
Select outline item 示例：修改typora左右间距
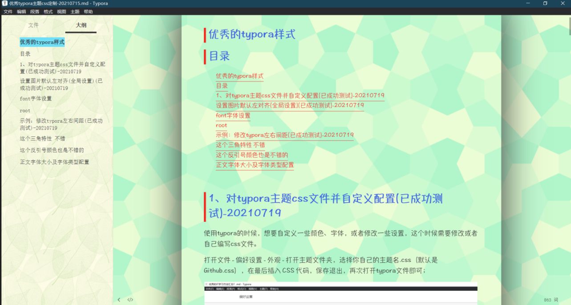click(x=61, y=124)
